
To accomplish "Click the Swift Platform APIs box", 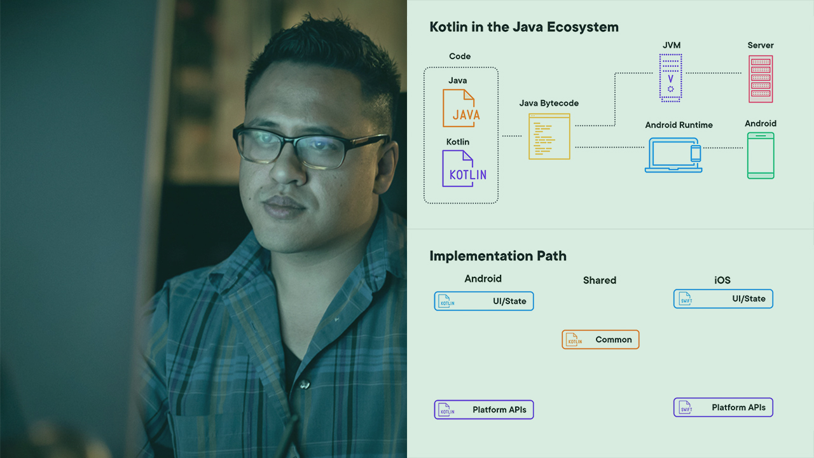I will (723, 408).
